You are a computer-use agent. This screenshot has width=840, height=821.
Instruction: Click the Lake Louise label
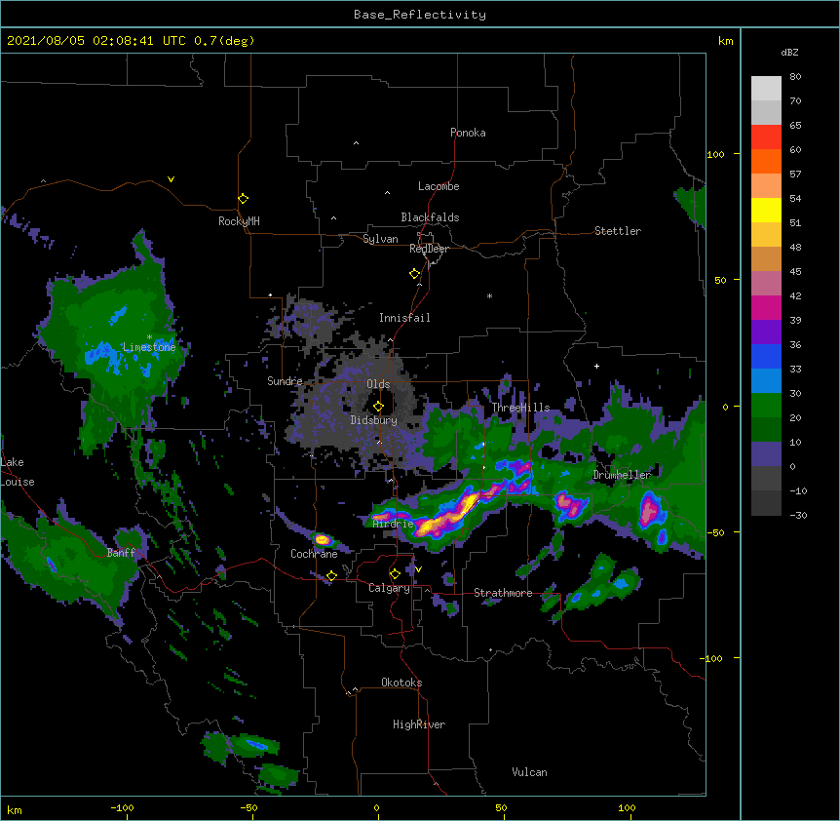click(x=18, y=472)
